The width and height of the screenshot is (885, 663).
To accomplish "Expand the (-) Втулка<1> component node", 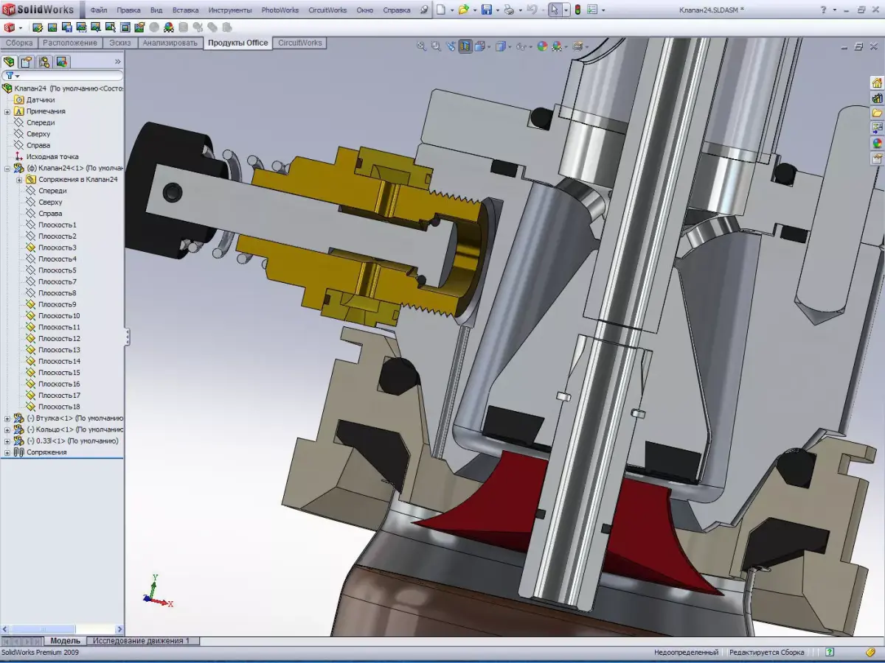I will (7, 418).
